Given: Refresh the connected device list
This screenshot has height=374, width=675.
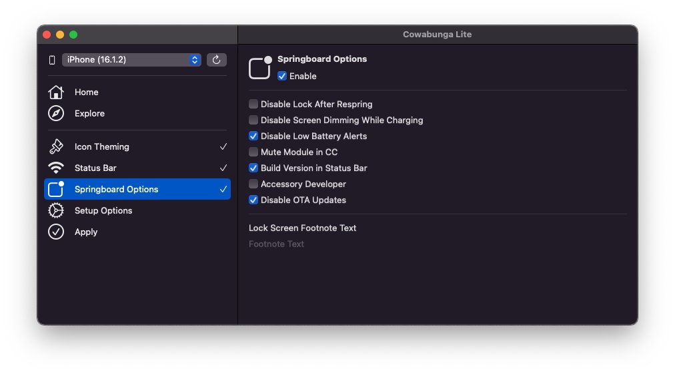Looking at the screenshot, I should [x=217, y=60].
